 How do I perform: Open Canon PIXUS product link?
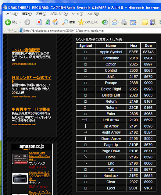[39, 176]
